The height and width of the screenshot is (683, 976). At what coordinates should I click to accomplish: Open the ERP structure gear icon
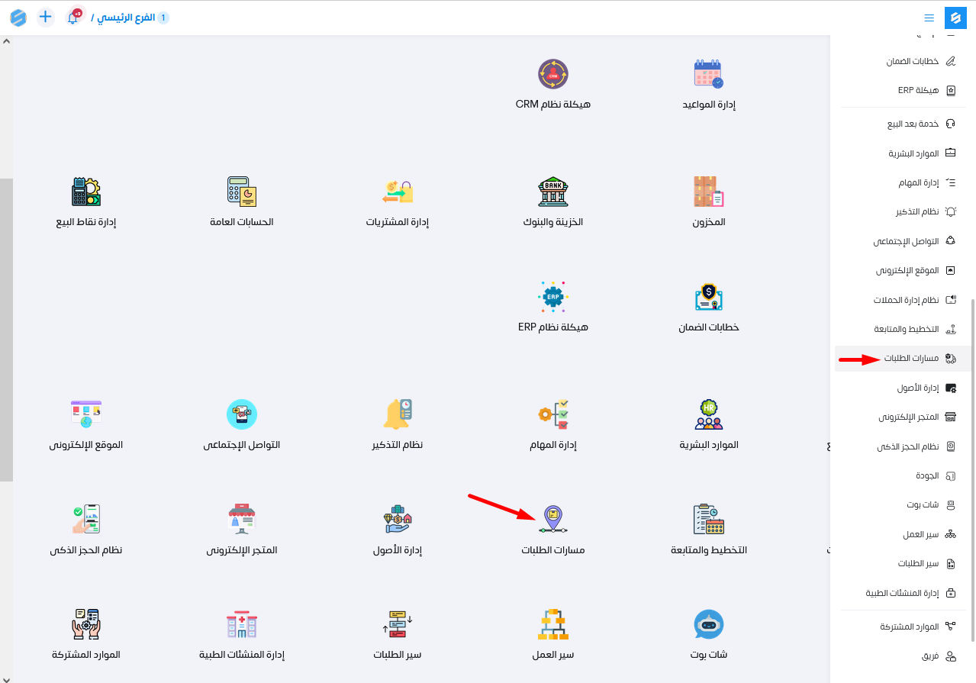[x=553, y=297]
